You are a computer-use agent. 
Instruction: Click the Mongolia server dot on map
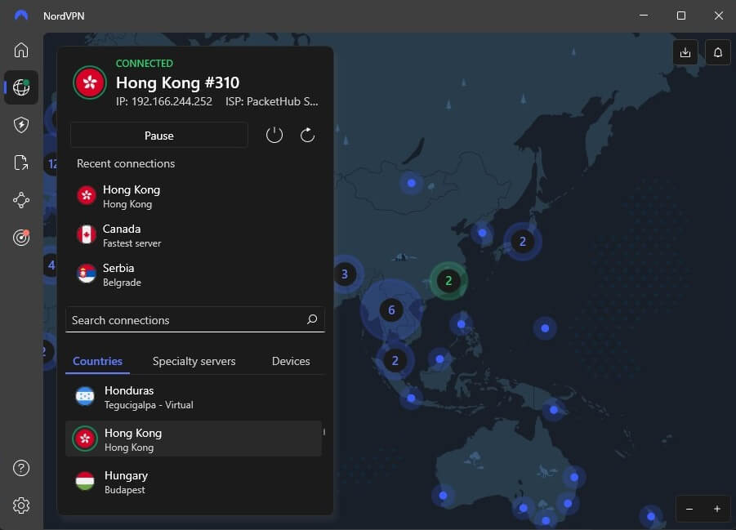point(411,183)
